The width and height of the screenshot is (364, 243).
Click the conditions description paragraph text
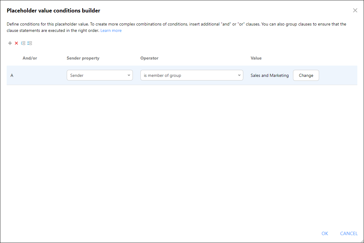(x=177, y=27)
